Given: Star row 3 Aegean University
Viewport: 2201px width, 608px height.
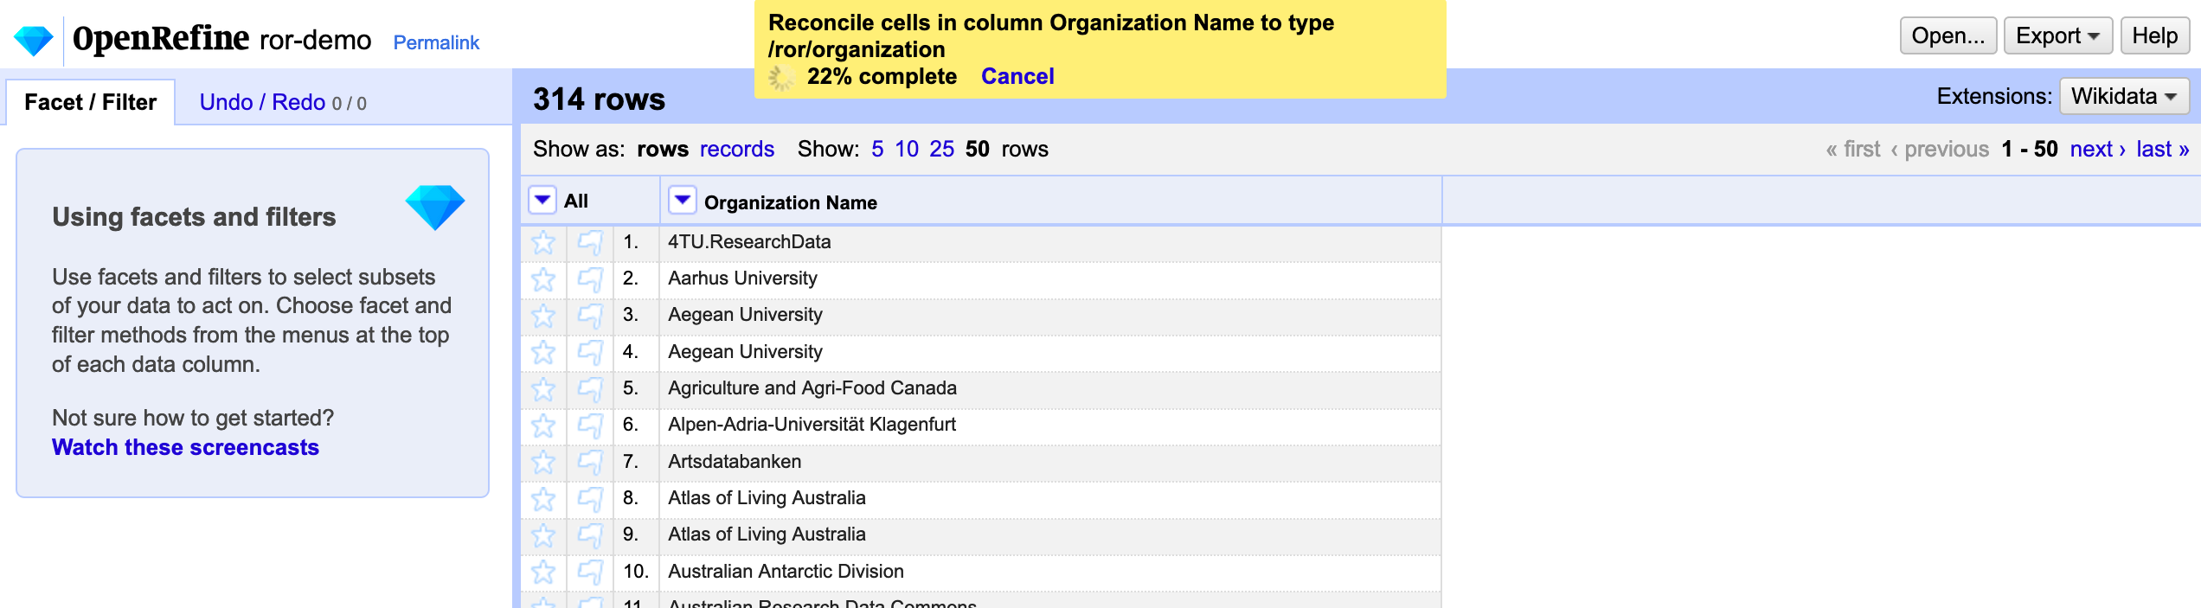Looking at the screenshot, I should (543, 315).
